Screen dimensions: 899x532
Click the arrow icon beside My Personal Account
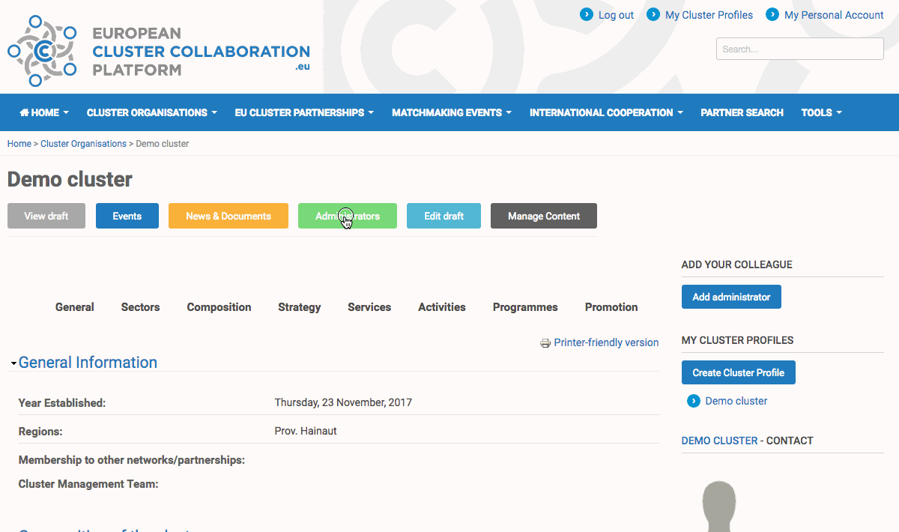772,14
